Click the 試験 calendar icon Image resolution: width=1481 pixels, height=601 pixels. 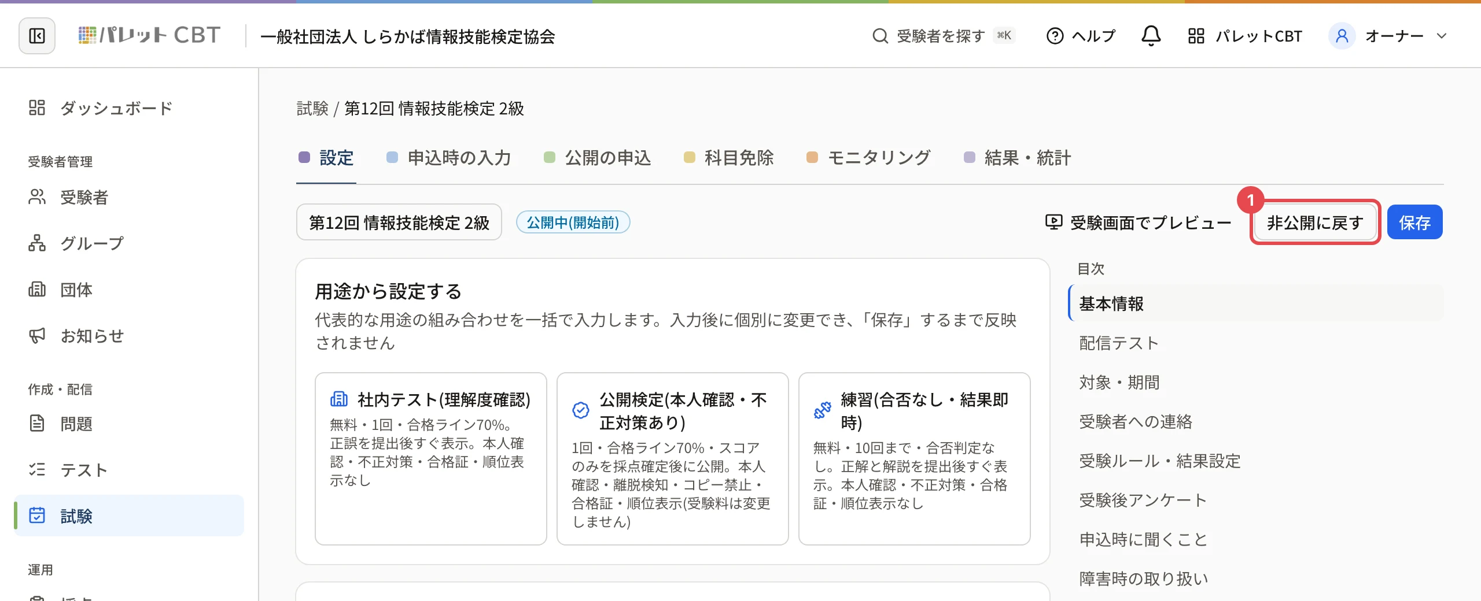(37, 515)
